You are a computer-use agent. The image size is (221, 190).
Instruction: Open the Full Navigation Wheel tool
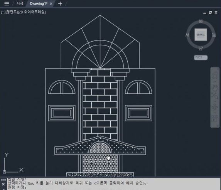coord(215,76)
